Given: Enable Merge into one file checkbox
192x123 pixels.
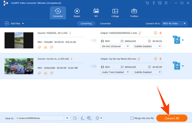Looking at the screenshot, I should point(132,118).
